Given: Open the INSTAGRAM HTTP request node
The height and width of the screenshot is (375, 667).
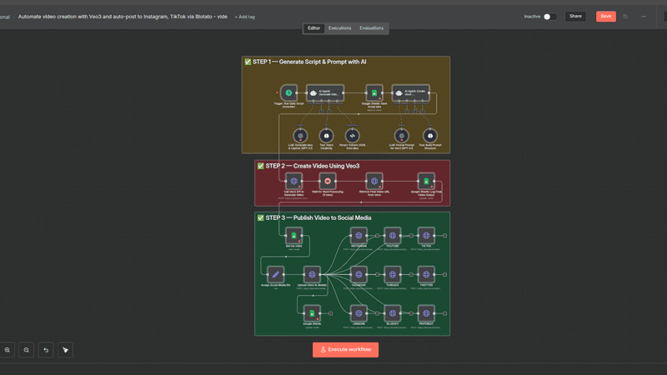Looking at the screenshot, I should [x=359, y=236].
